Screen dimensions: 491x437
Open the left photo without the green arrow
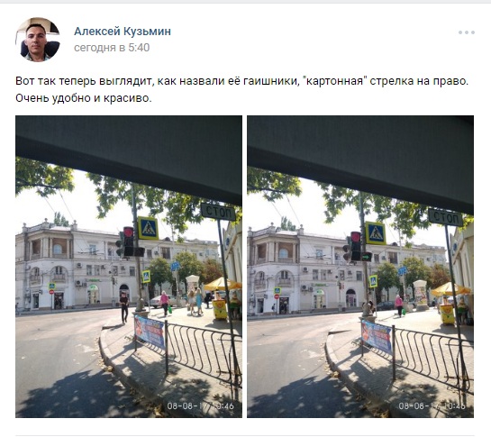click(x=129, y=267)
